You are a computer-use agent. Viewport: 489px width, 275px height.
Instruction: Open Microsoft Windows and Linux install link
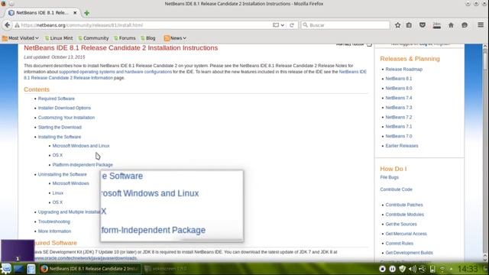(81, 146)
